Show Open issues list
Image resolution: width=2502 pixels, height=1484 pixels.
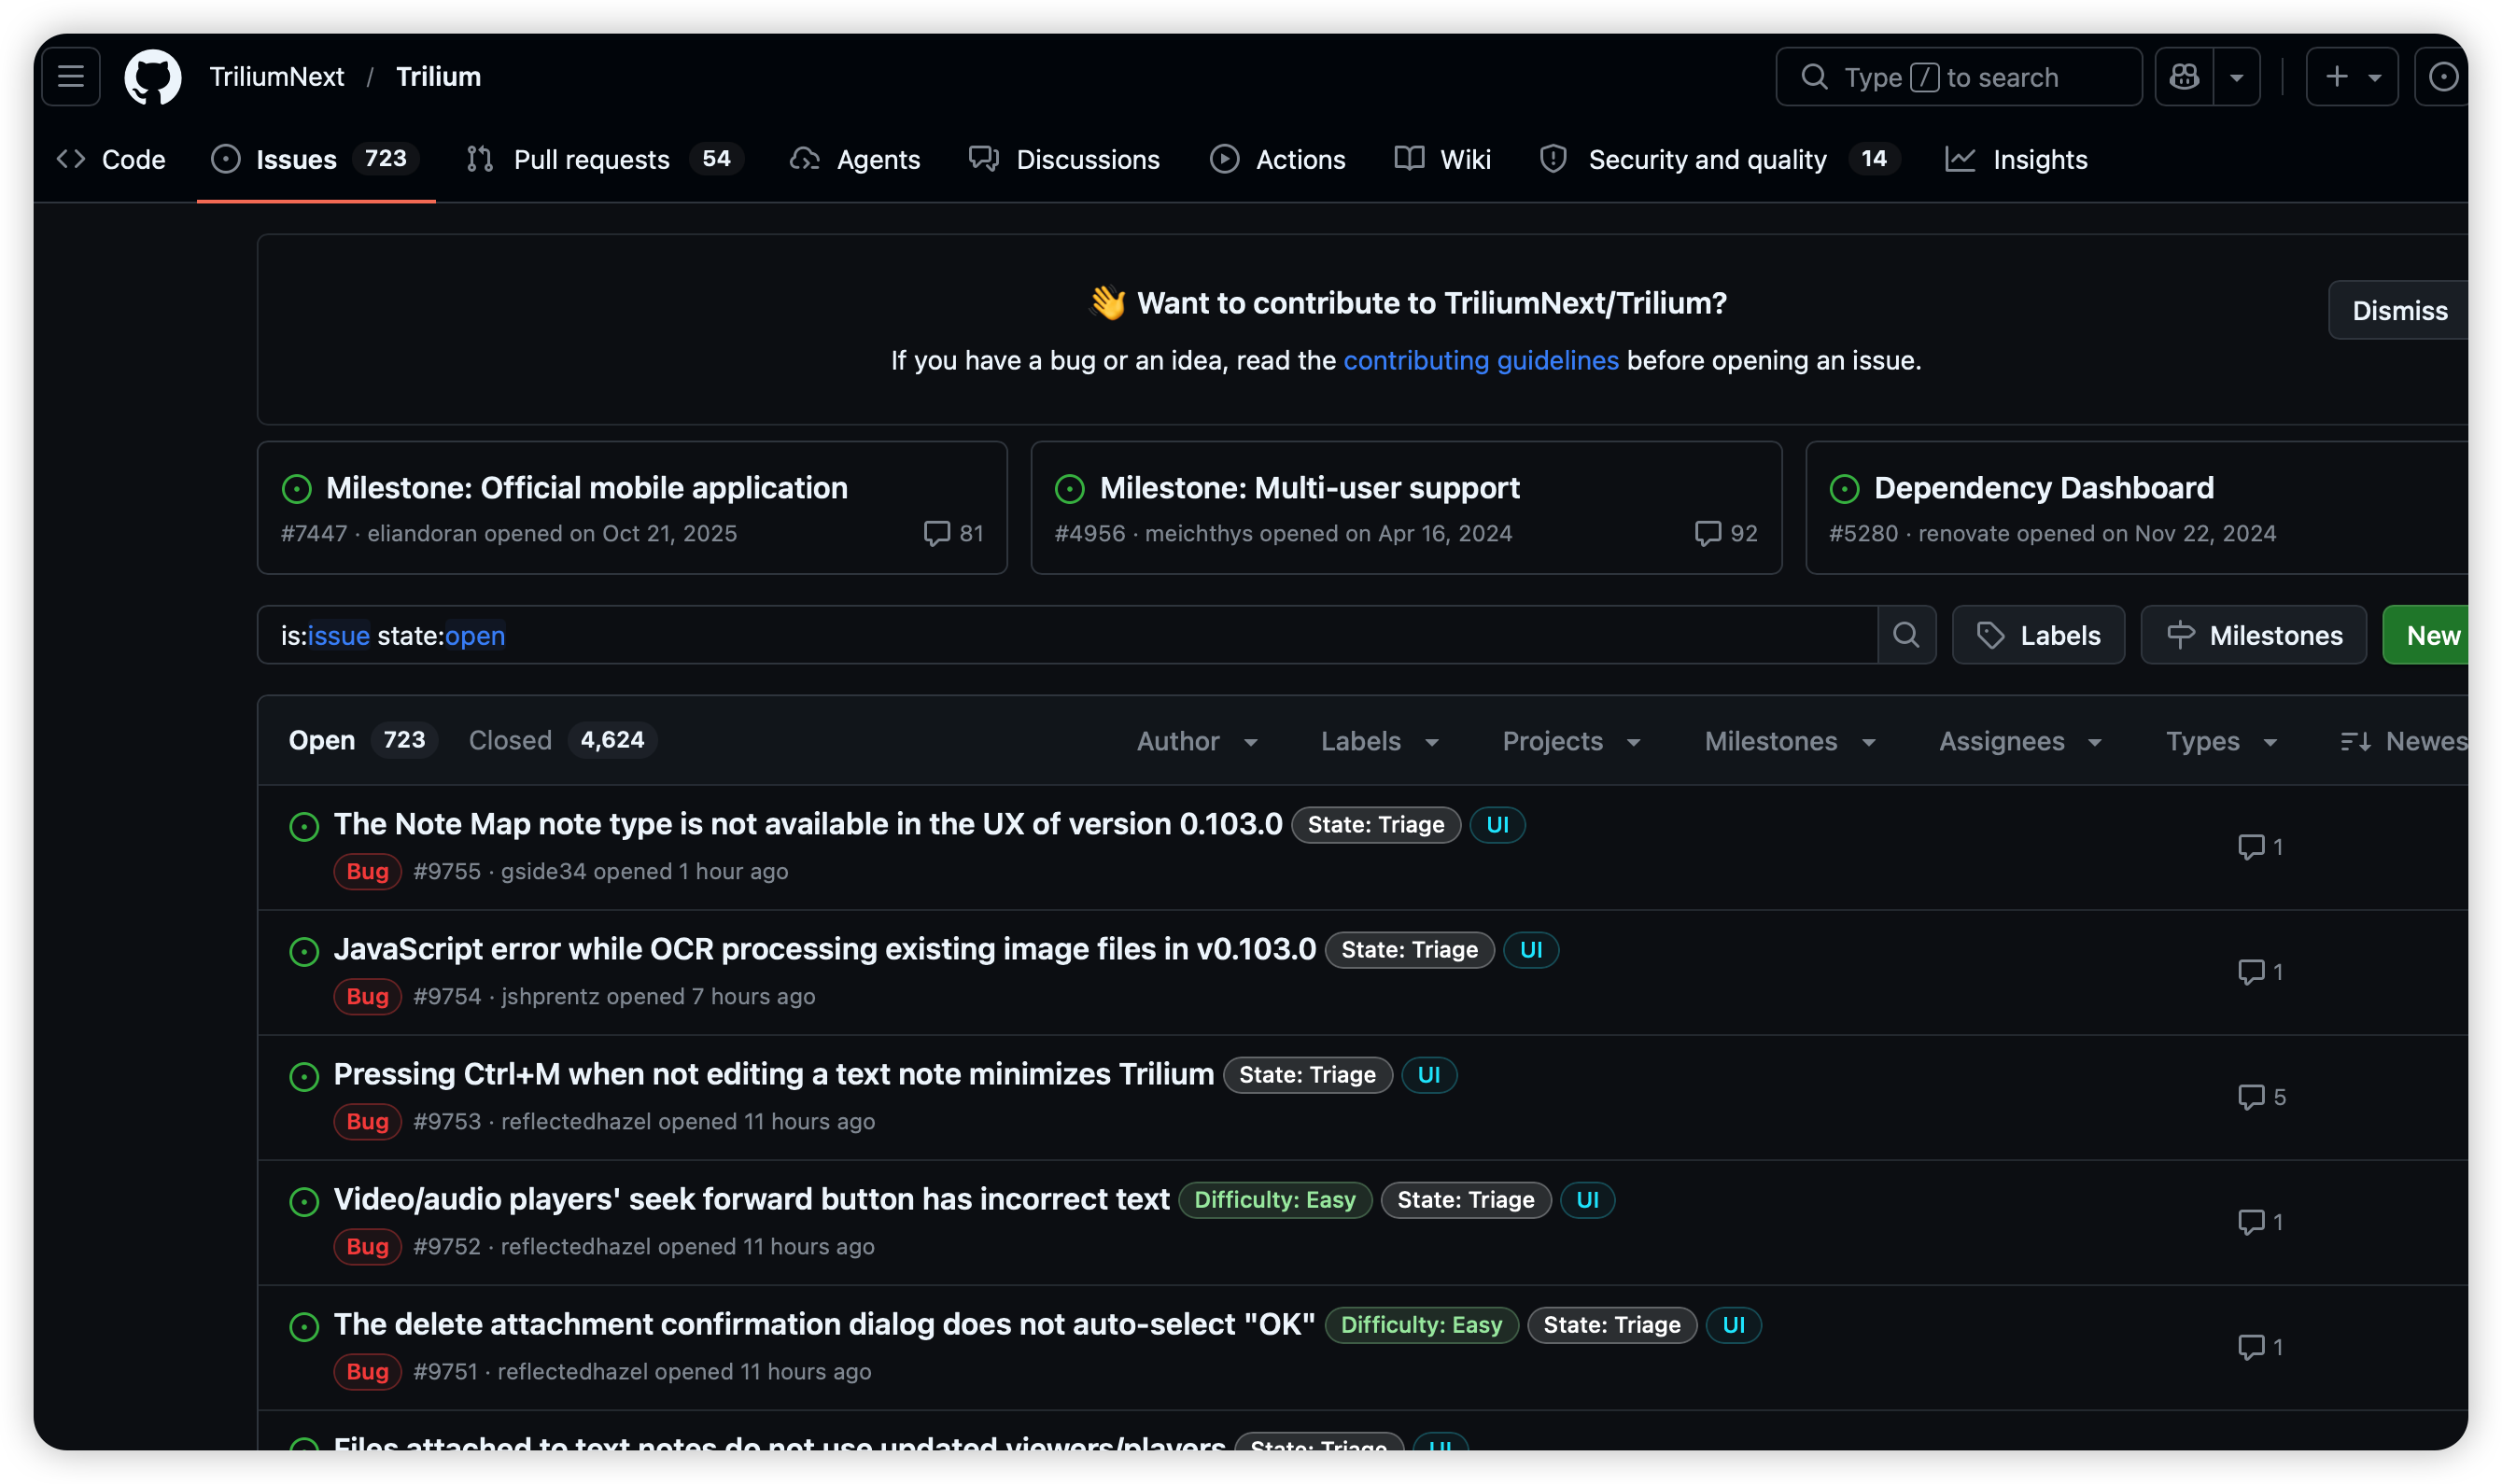(361, 740)
